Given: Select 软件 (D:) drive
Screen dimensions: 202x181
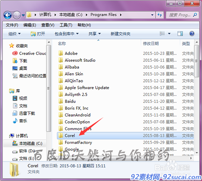Looking at the screenshot, I should click(x=23, y=151).
